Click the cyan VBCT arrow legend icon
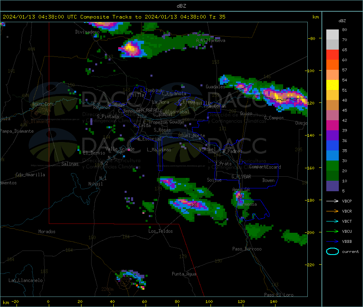 click(332, 221)
